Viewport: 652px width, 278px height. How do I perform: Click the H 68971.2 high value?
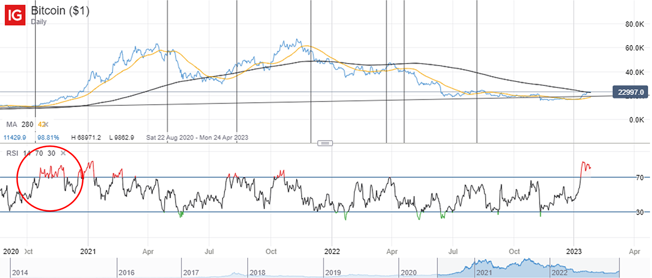tap(86, 138)
